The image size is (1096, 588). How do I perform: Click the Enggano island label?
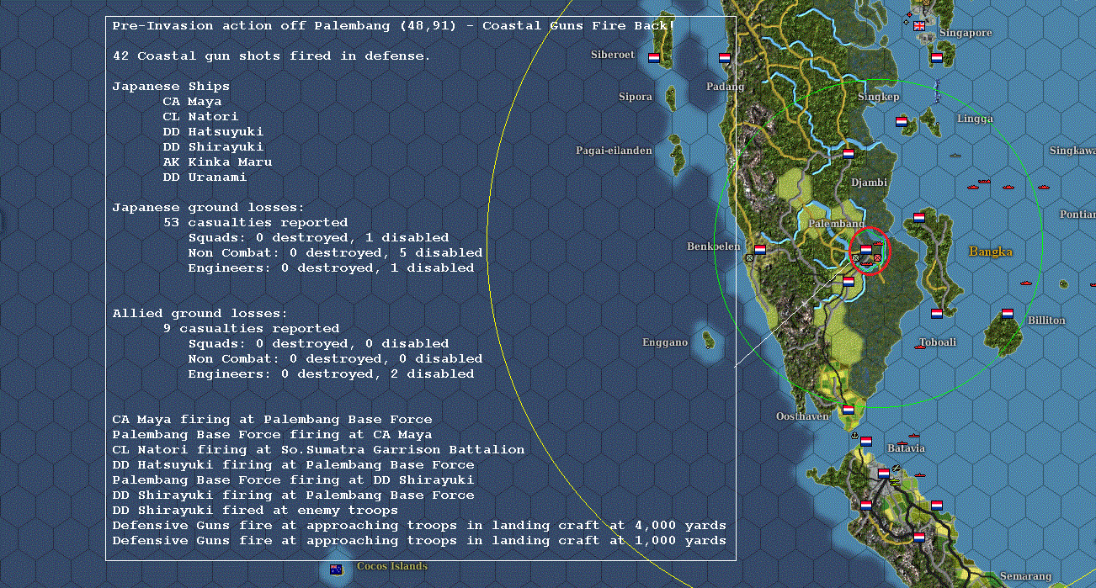665,342
